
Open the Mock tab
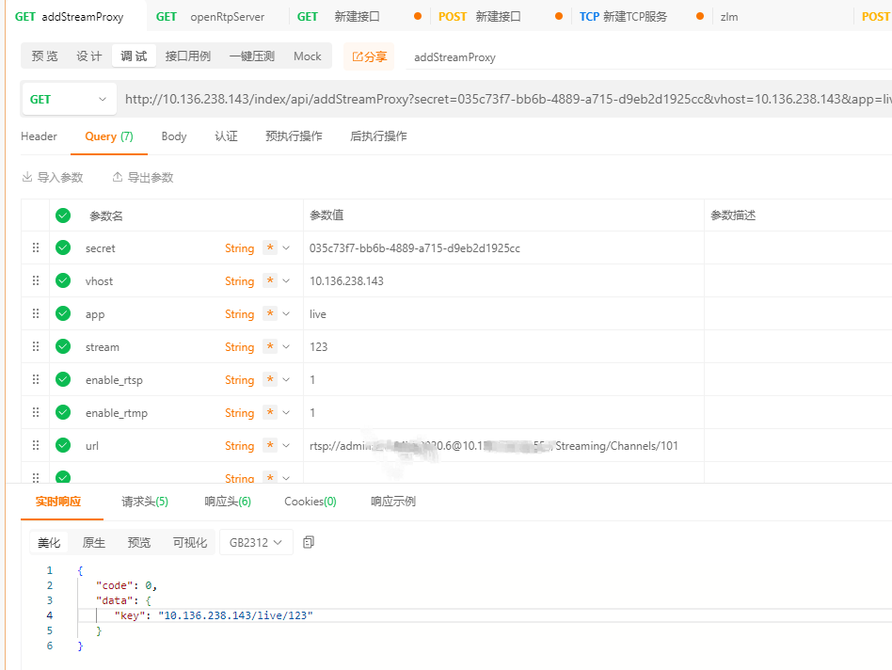pyautogui.click(x=307, y=56)
